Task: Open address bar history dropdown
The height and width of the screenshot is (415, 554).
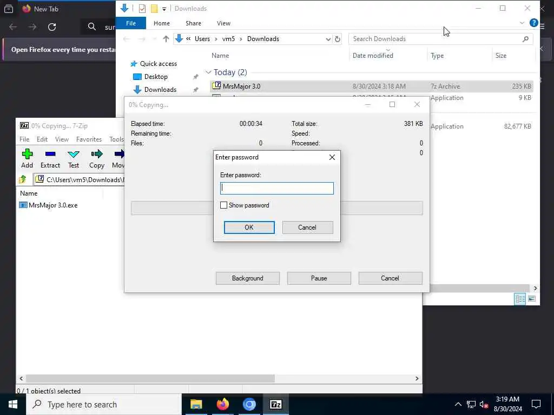Action: tap(328, 39)
